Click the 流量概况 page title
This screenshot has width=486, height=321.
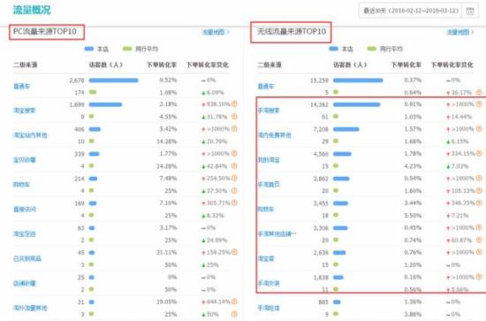pyautogui.click(x=32, y=10)
